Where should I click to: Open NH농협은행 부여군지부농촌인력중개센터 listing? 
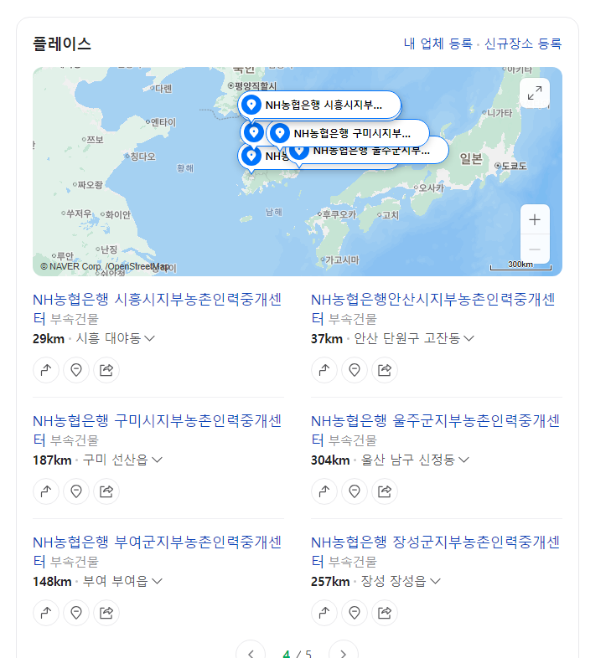point(158,551)
